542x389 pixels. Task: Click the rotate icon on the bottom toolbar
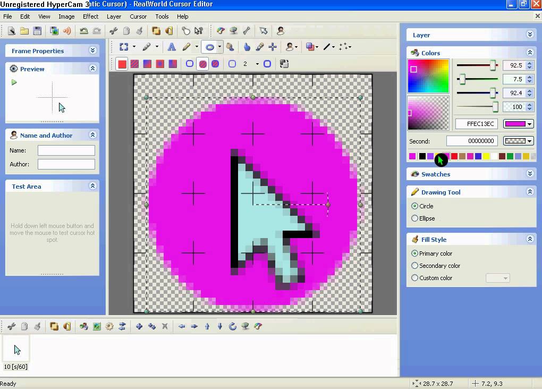232,326
